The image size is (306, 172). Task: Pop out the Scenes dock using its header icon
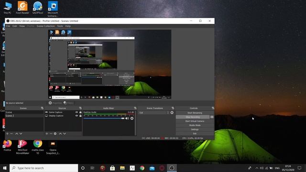click(x=42, y=108)
